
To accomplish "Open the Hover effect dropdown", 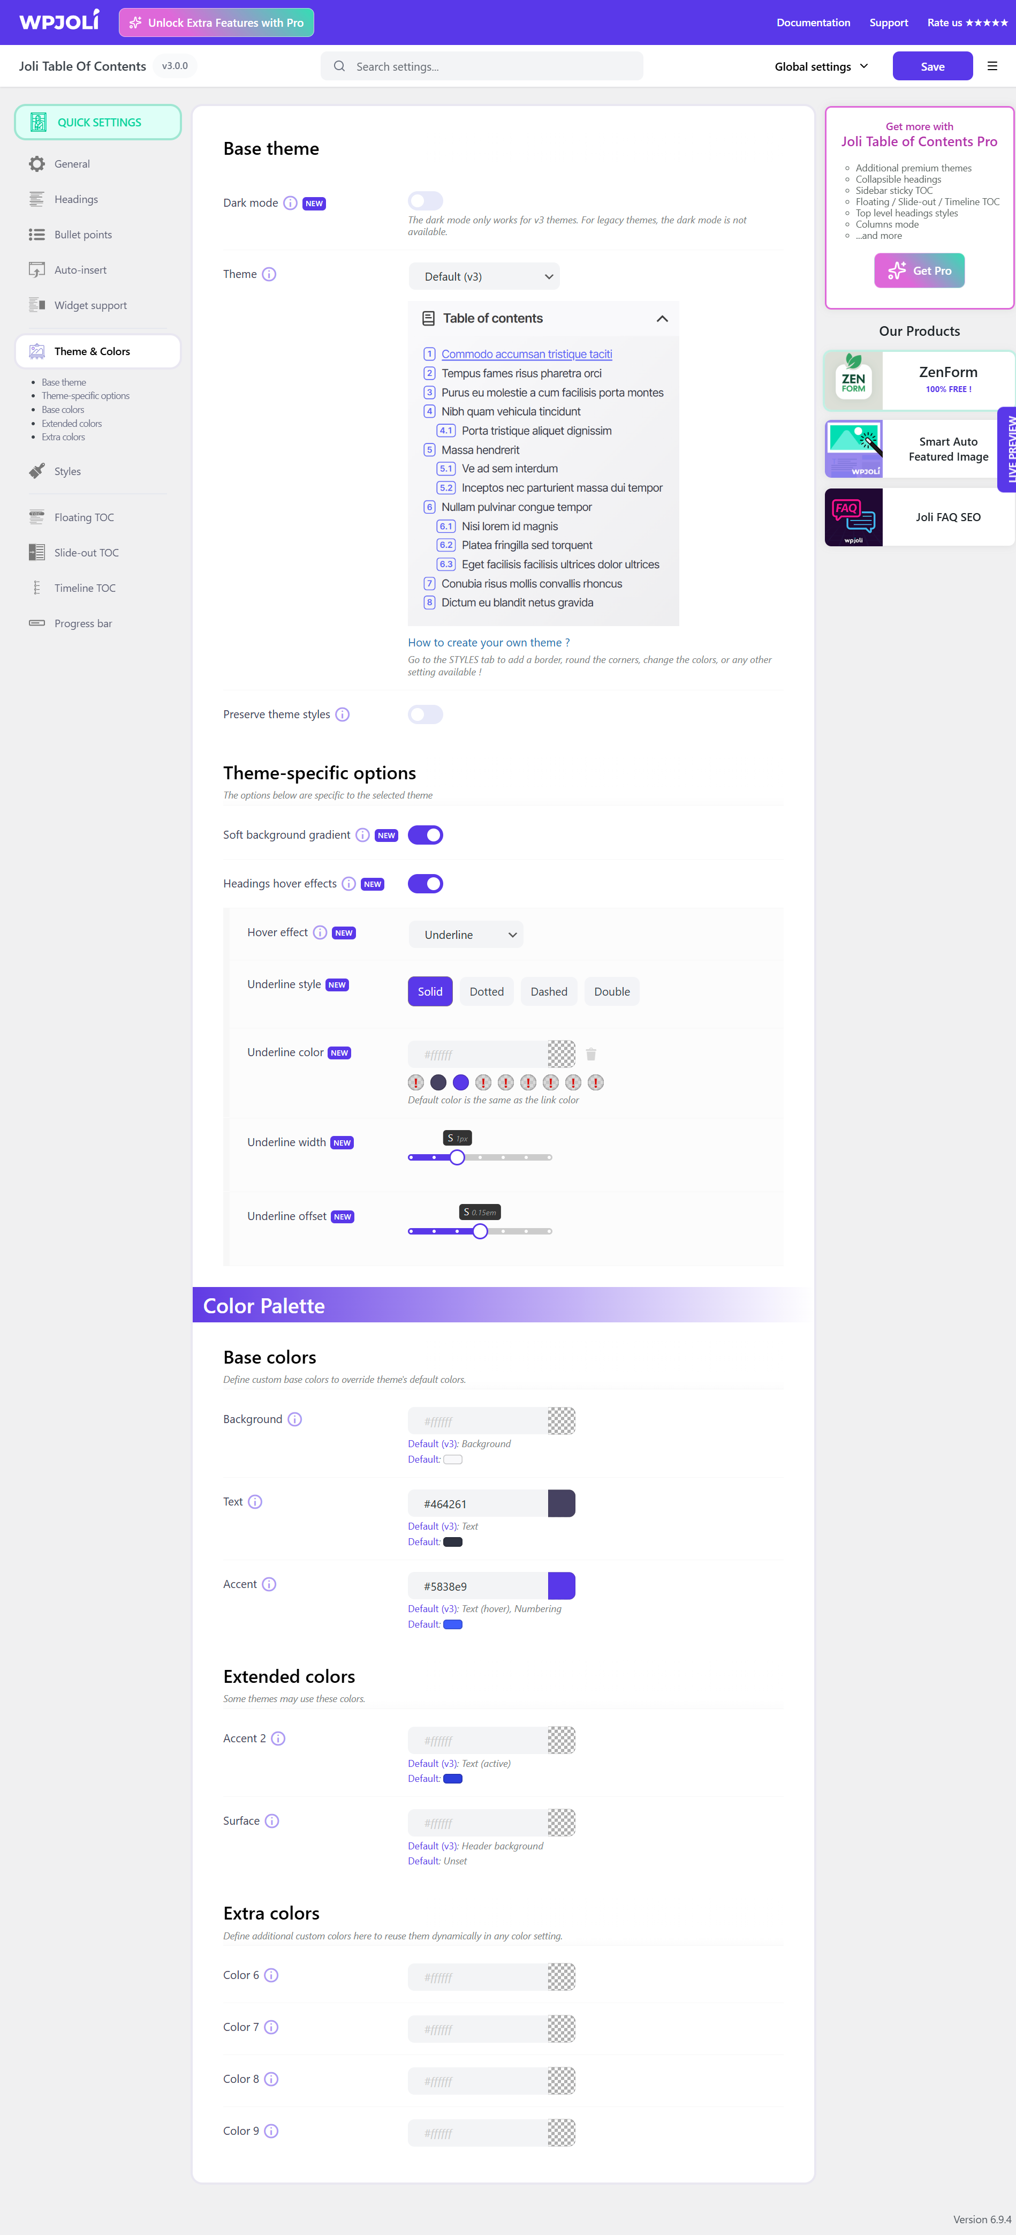I will 466,935.
